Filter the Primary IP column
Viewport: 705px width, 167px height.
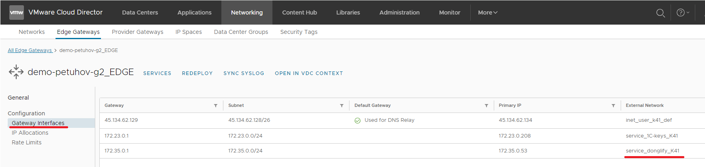tap(613, 106)
